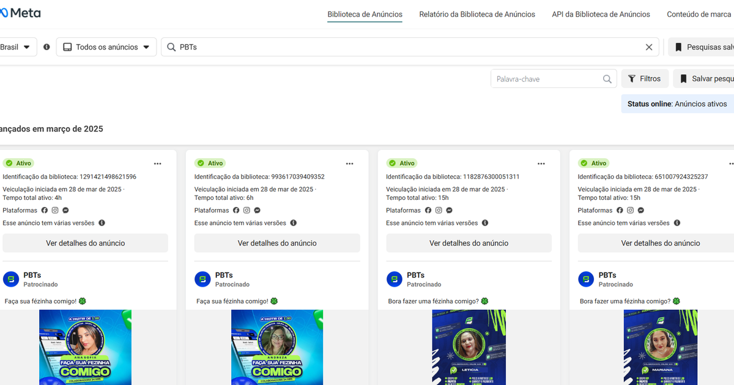Screen dimensions: 734x385
Task: Open info icon next to Brasil dropdown
Action: (x=46, y=47)
